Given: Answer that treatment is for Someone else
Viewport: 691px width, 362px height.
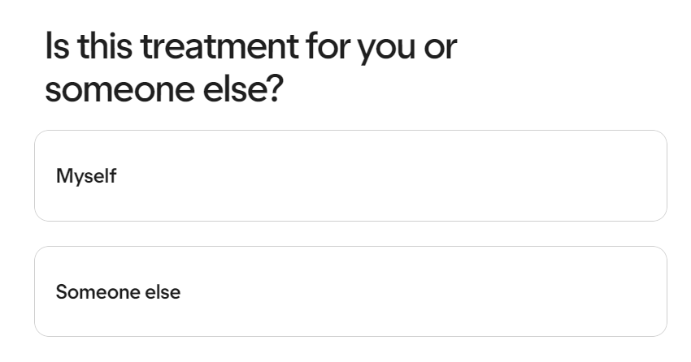Looking at the screenshot, I should (351, 291).
